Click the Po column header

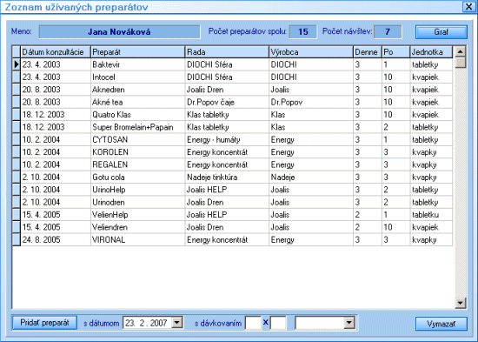pyautogui.click(x=395, y=52)
